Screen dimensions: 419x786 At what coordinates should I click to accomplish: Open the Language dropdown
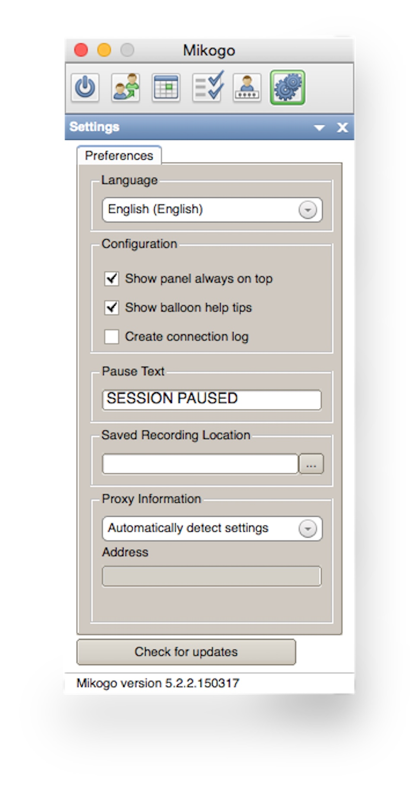pyautogui.click(x=308, y=210)
